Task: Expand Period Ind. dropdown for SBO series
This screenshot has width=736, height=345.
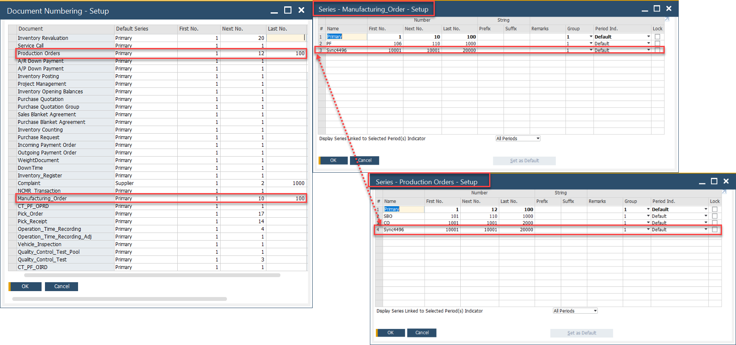Action: (x=705, y=216)
